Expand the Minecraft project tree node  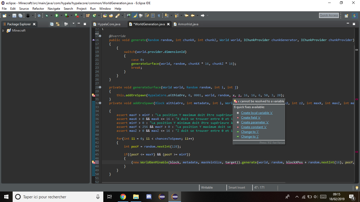3,31
